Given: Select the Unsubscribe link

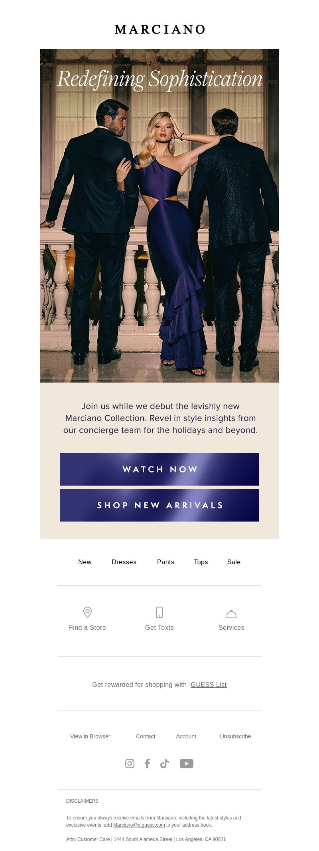Looking at the screenshot, I should coord(235,736).
